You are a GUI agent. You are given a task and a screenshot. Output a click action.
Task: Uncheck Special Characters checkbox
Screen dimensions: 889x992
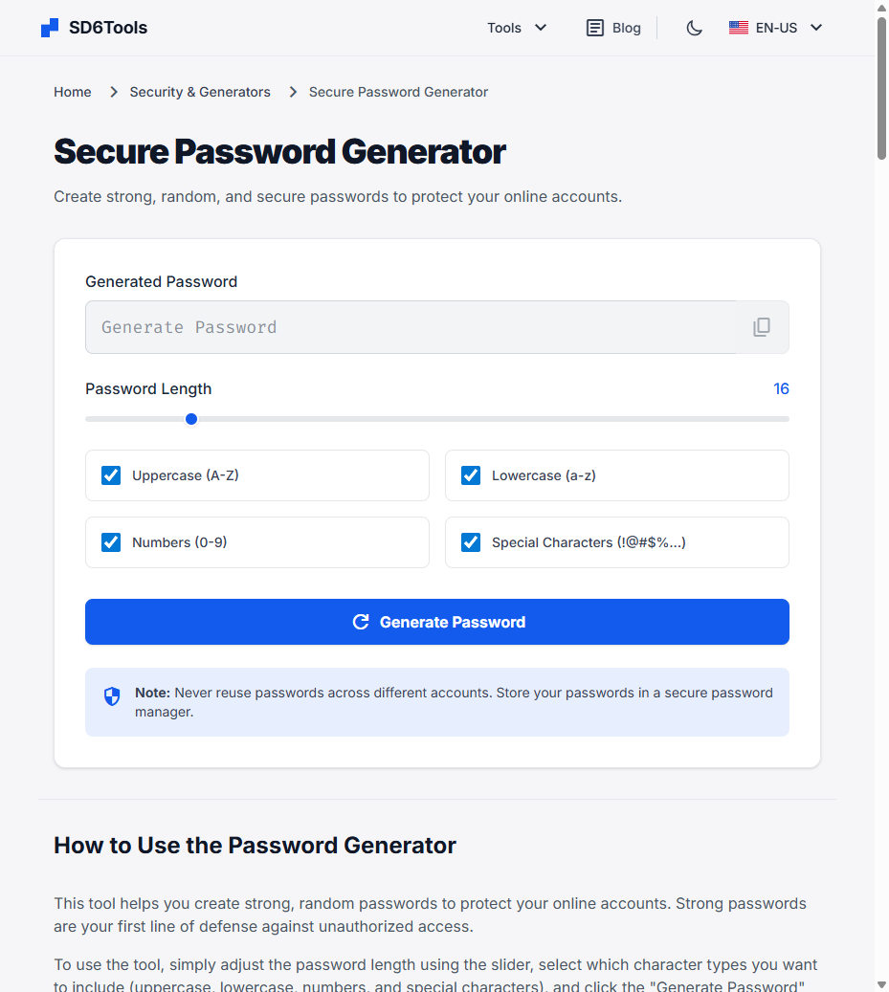[471, 542]
